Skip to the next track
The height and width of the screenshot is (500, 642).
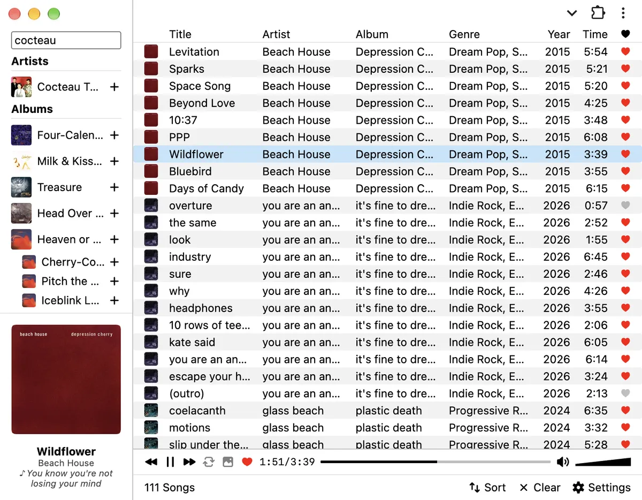click(189, 462)
